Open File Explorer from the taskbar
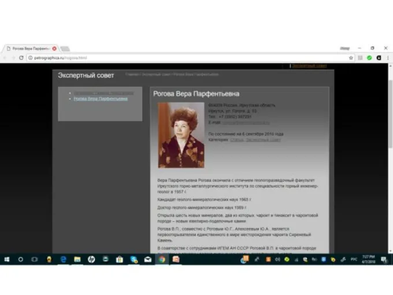 [x=77, y=260]
